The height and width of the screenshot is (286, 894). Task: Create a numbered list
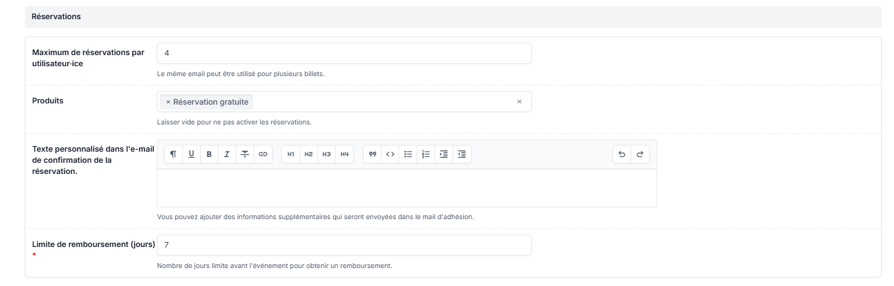426,154
